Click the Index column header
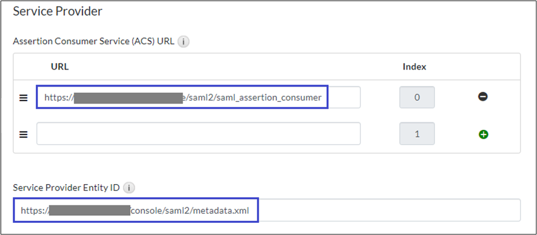The height and width of the screenshot is (235, 537). click(x=414, y=67)
